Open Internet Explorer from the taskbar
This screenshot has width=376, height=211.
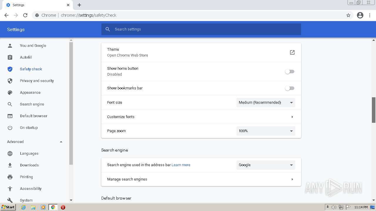tap(23, 207)
